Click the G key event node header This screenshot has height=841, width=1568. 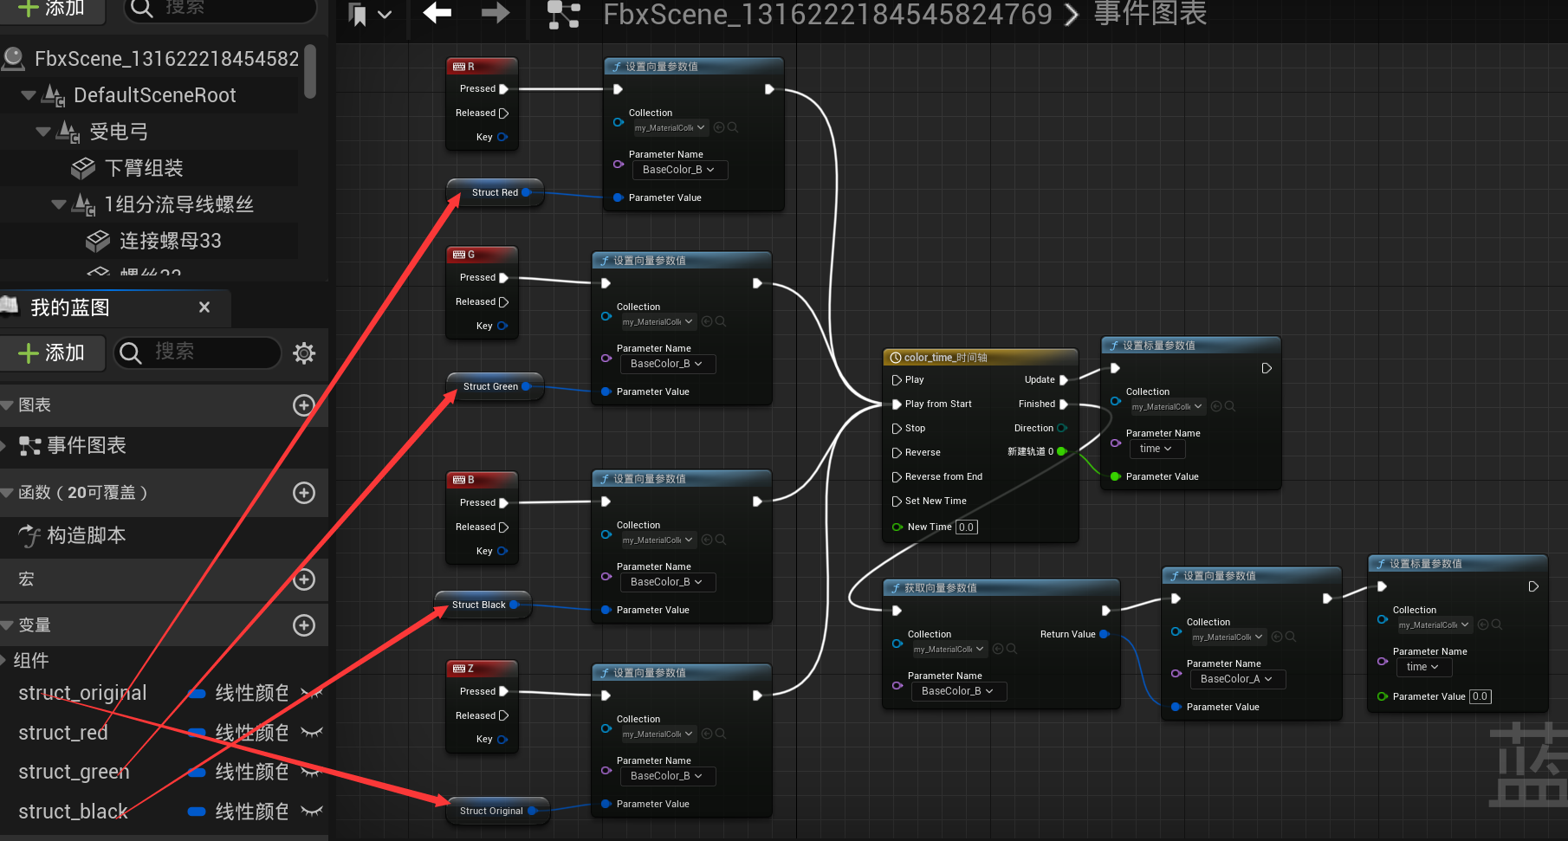482,255
